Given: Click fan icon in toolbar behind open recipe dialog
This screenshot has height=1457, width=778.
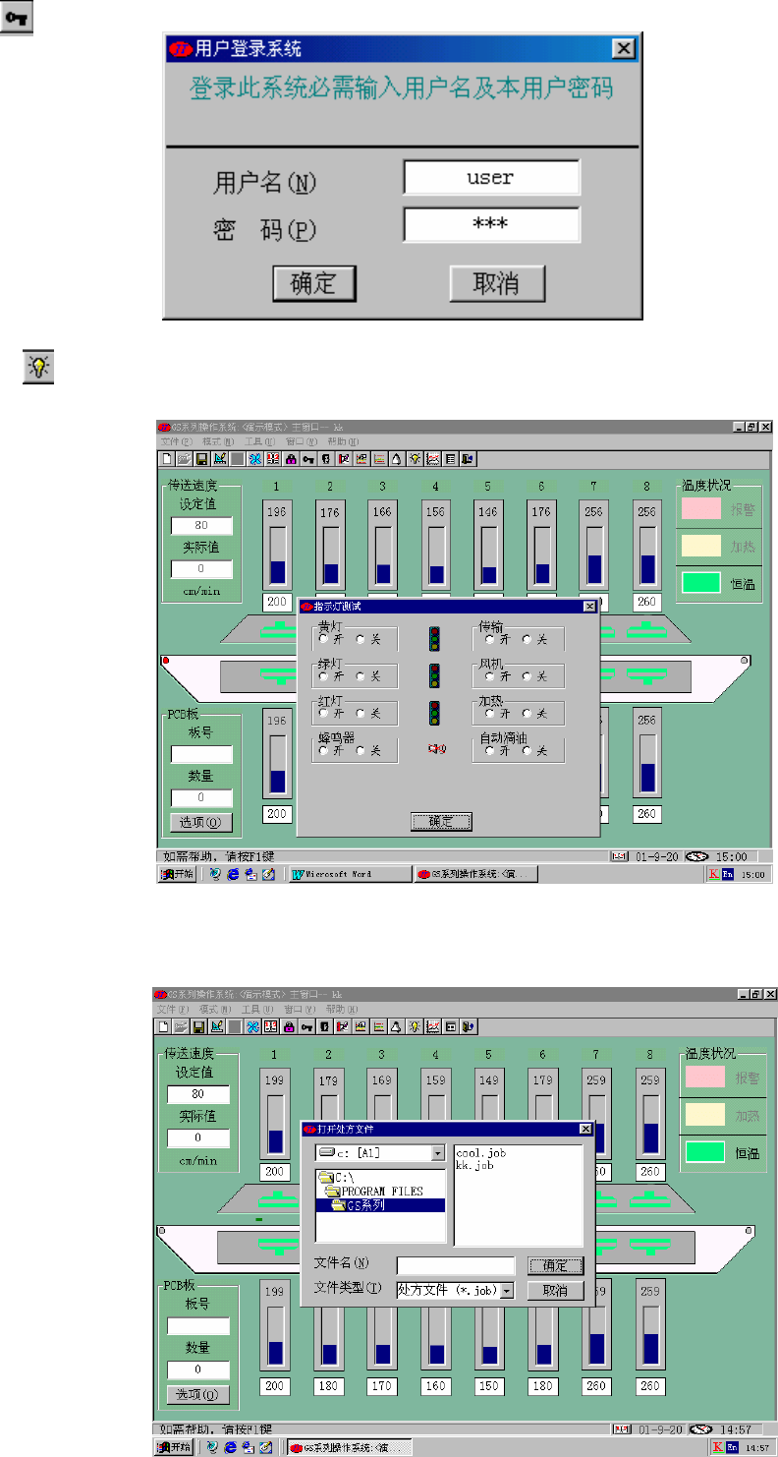Looking at the screenshot, I should tap(254, 1027).
